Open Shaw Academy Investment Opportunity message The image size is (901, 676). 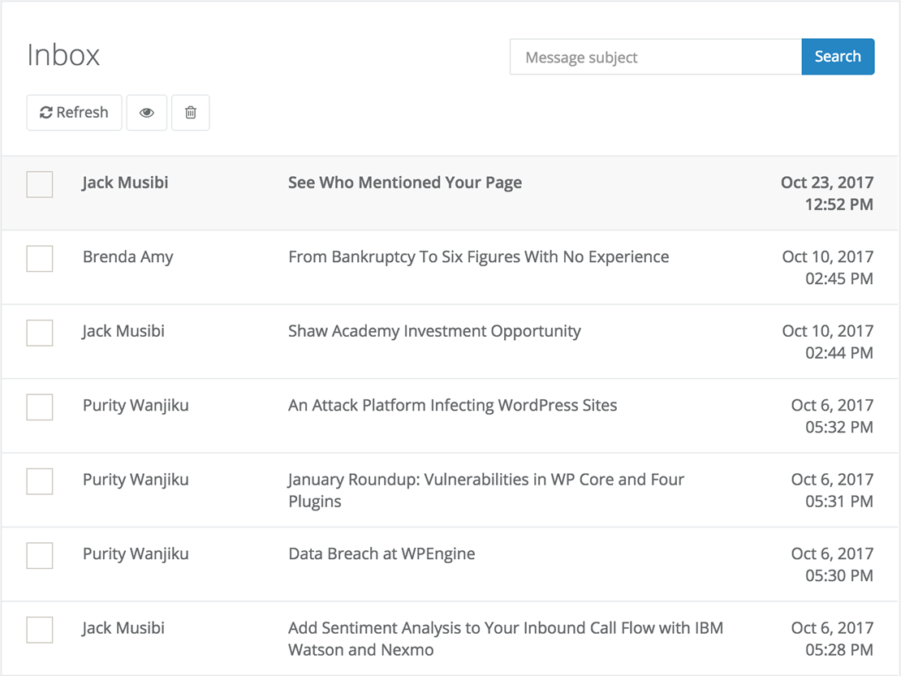click(434, 331)
